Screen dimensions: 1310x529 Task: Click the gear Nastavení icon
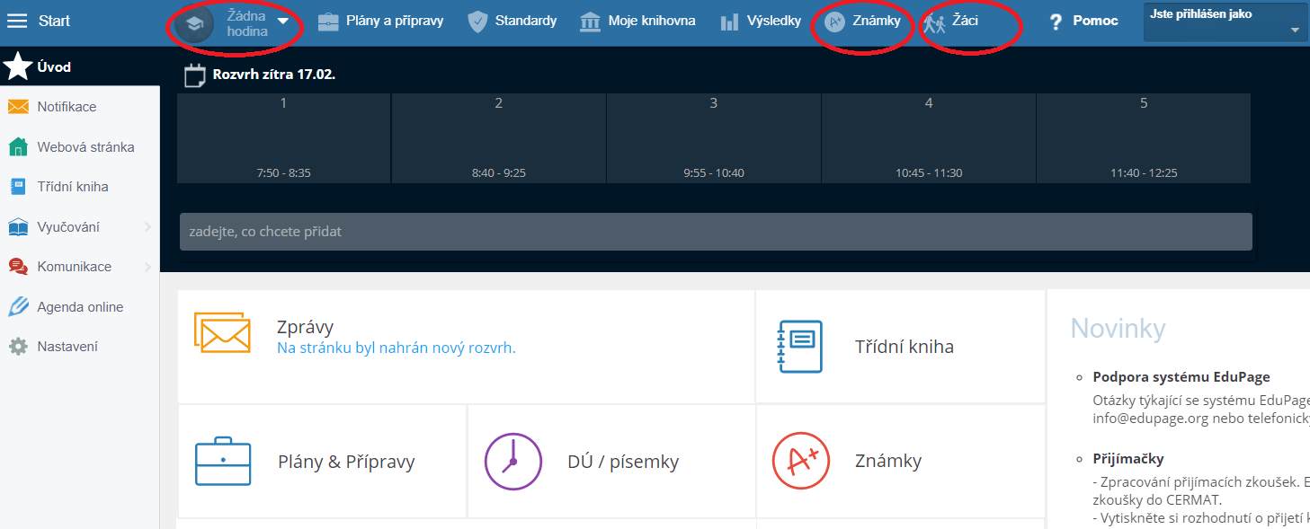coord(18,347)
